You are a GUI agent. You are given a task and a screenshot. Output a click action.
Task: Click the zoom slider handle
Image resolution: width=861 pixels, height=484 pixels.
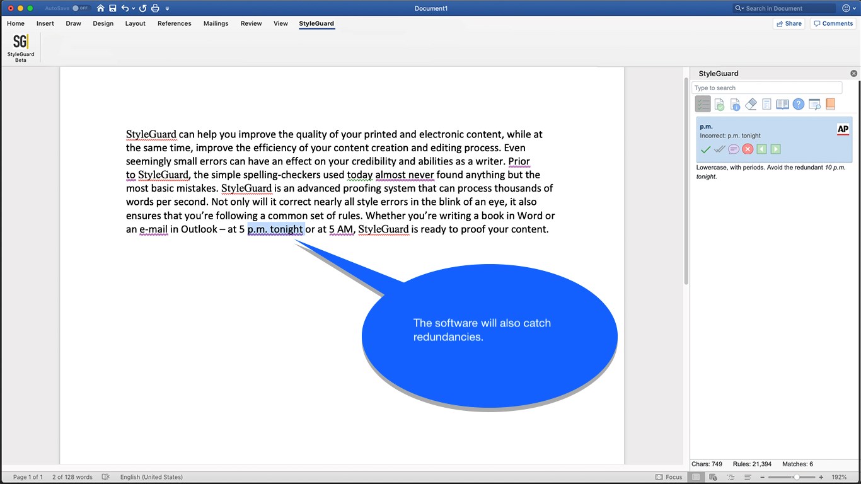point(796,477)
